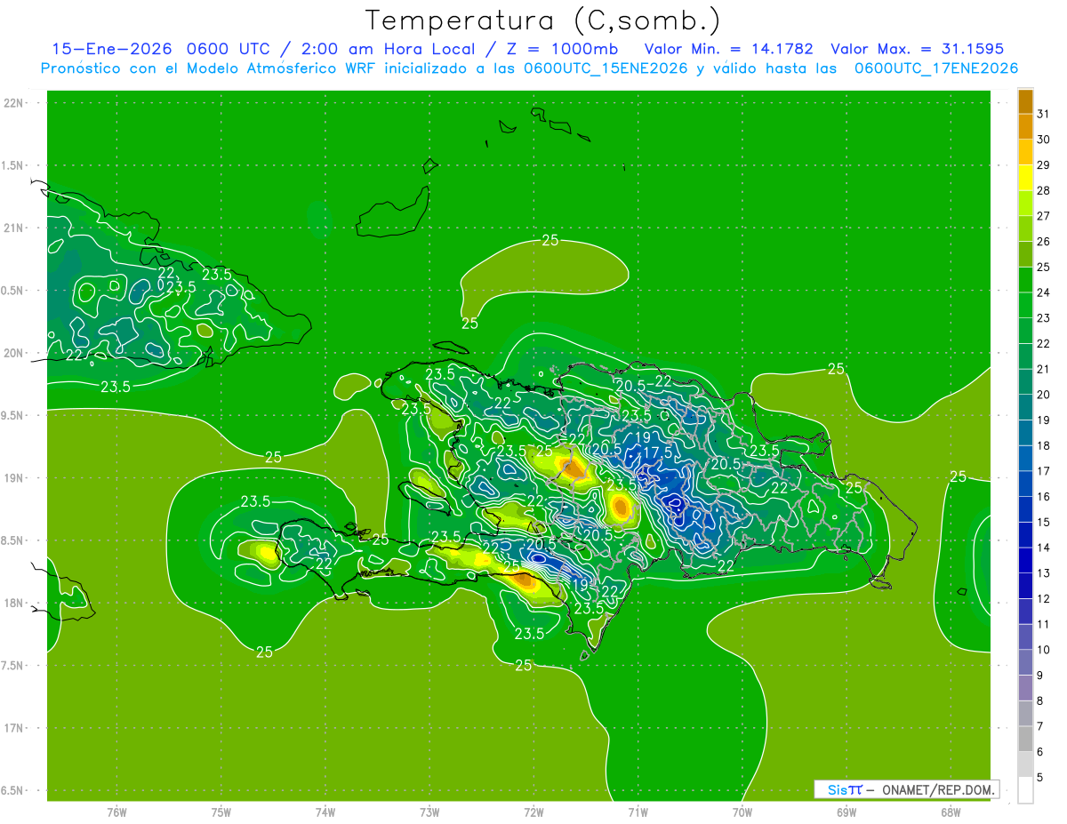The image size is (1067, 824).
Task: Click the color scale label '13'
Action: click(1043, 573)
